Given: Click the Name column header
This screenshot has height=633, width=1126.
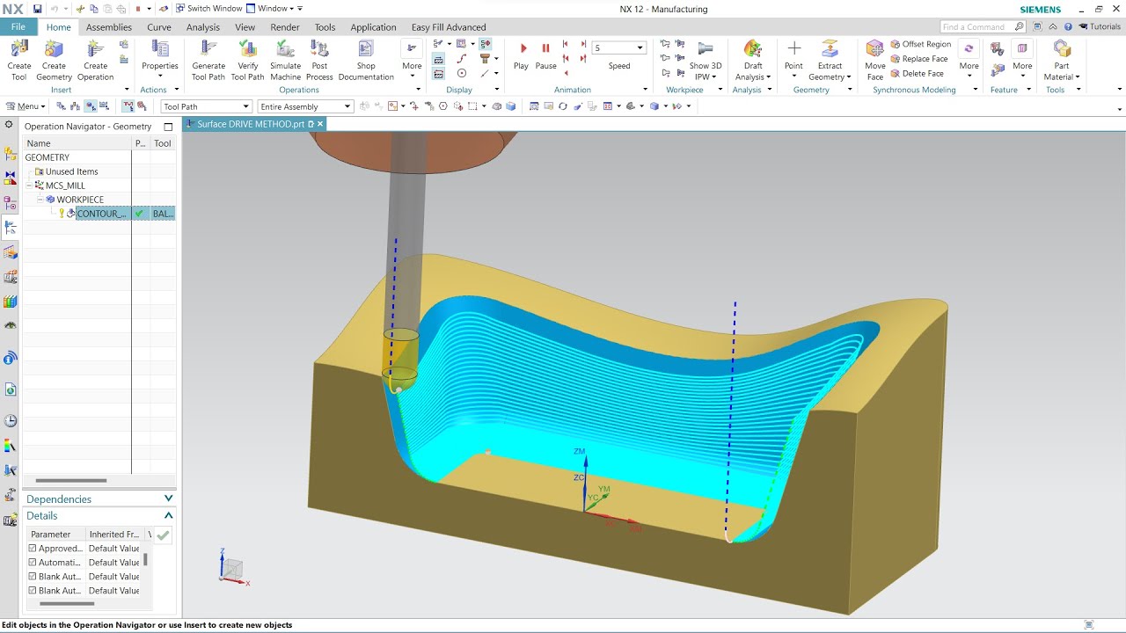Looking at the screenshot, I should point(77,143).
